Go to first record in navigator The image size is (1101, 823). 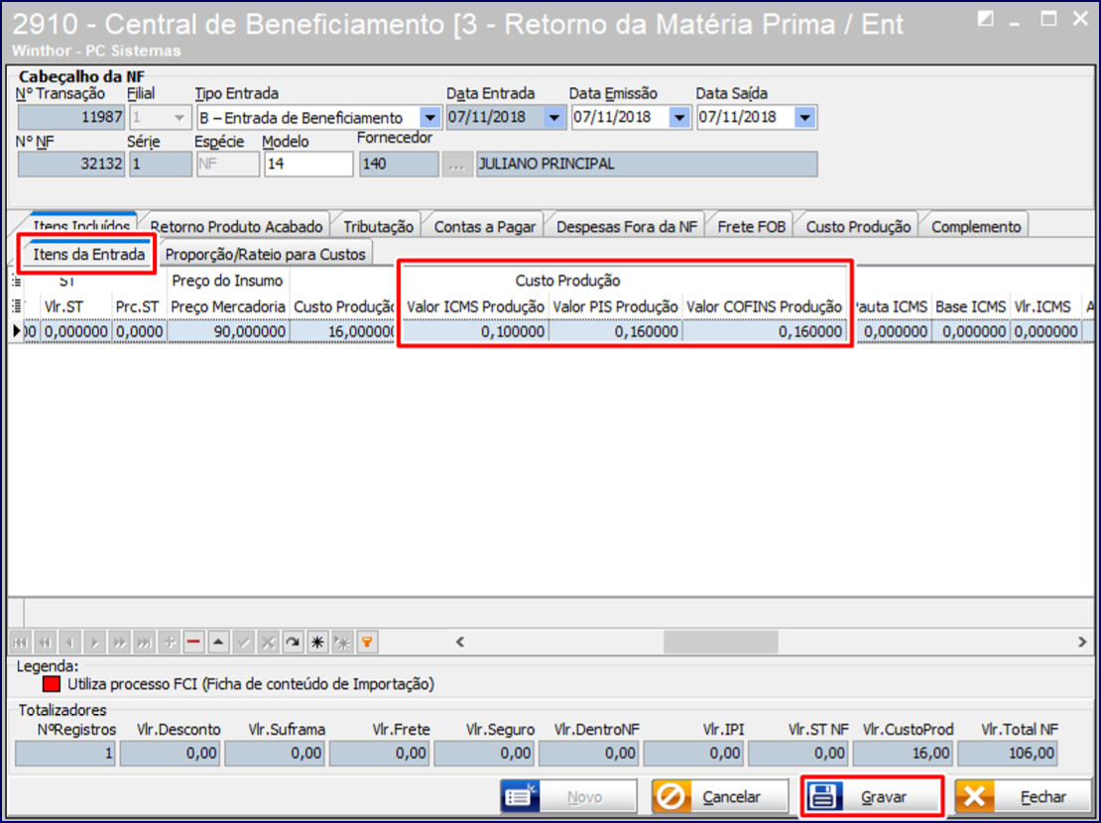[20, 643]
